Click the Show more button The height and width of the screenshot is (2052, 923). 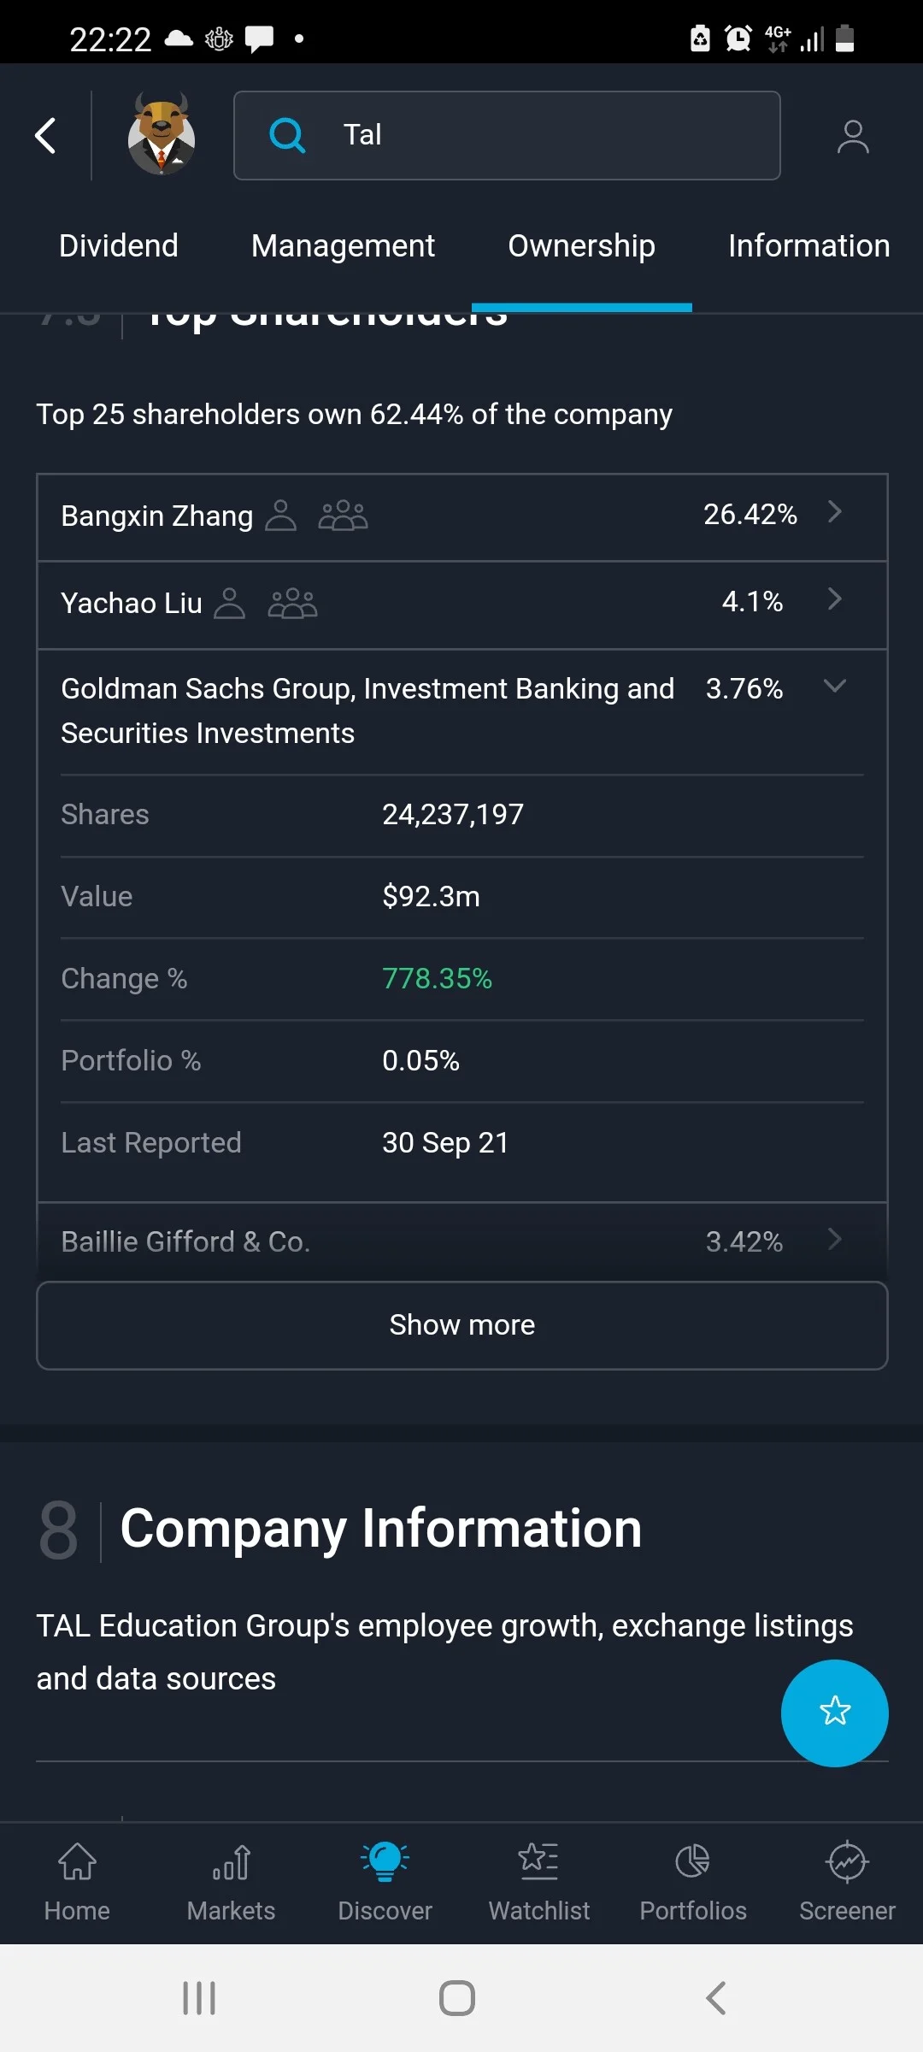click(x=461, y=1325)
